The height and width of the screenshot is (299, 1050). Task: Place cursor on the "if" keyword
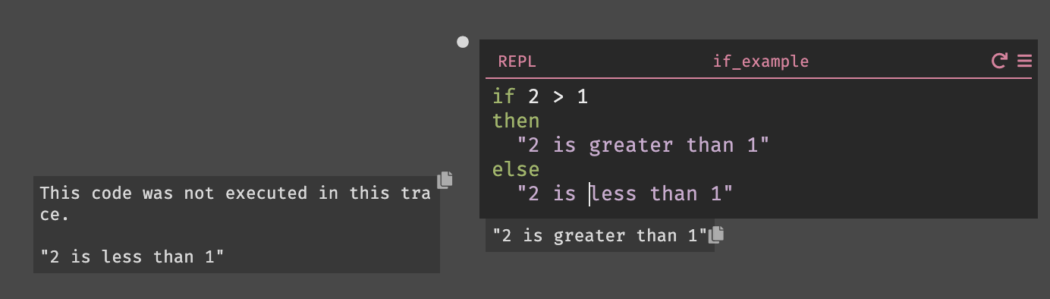tap(504, 96)
